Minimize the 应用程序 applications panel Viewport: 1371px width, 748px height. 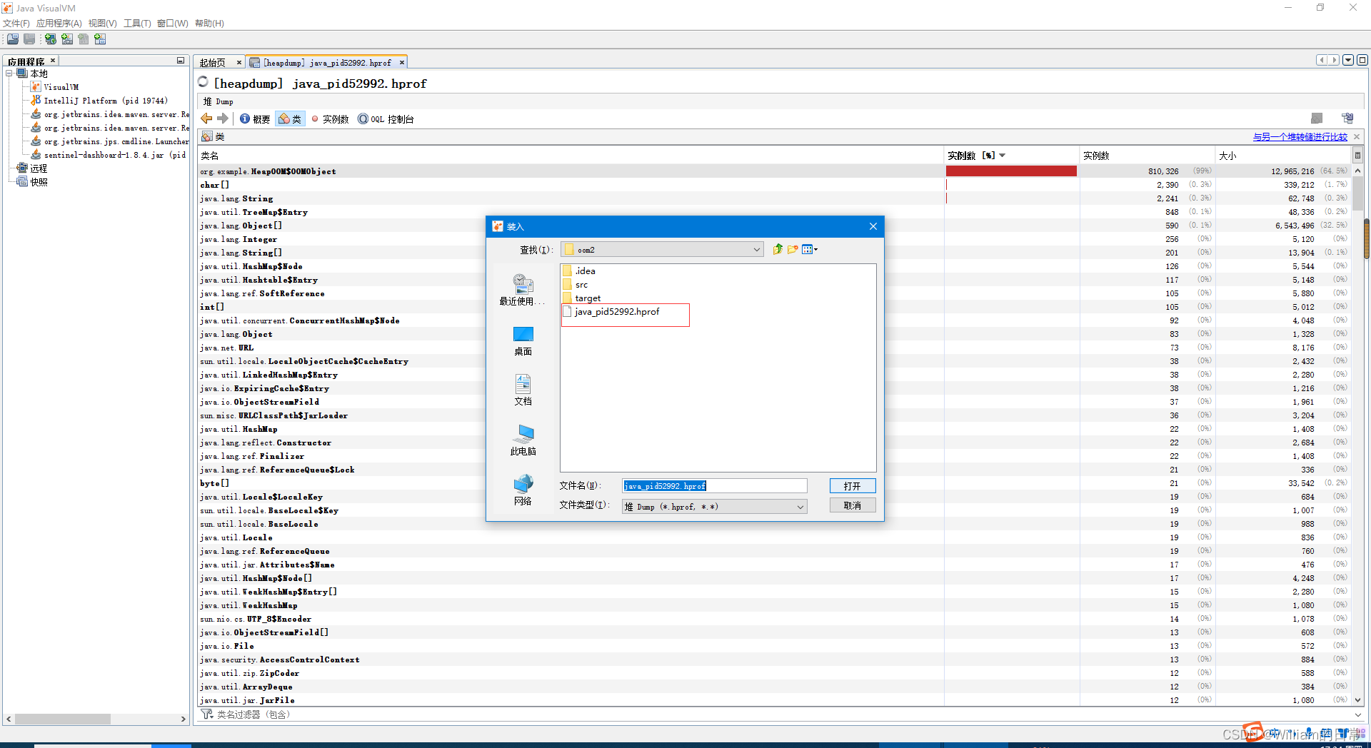click(181, 61)
